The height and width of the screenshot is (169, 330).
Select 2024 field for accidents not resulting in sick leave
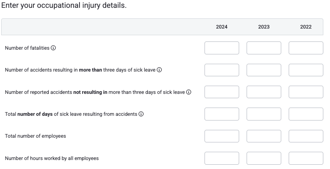point(222,92)
